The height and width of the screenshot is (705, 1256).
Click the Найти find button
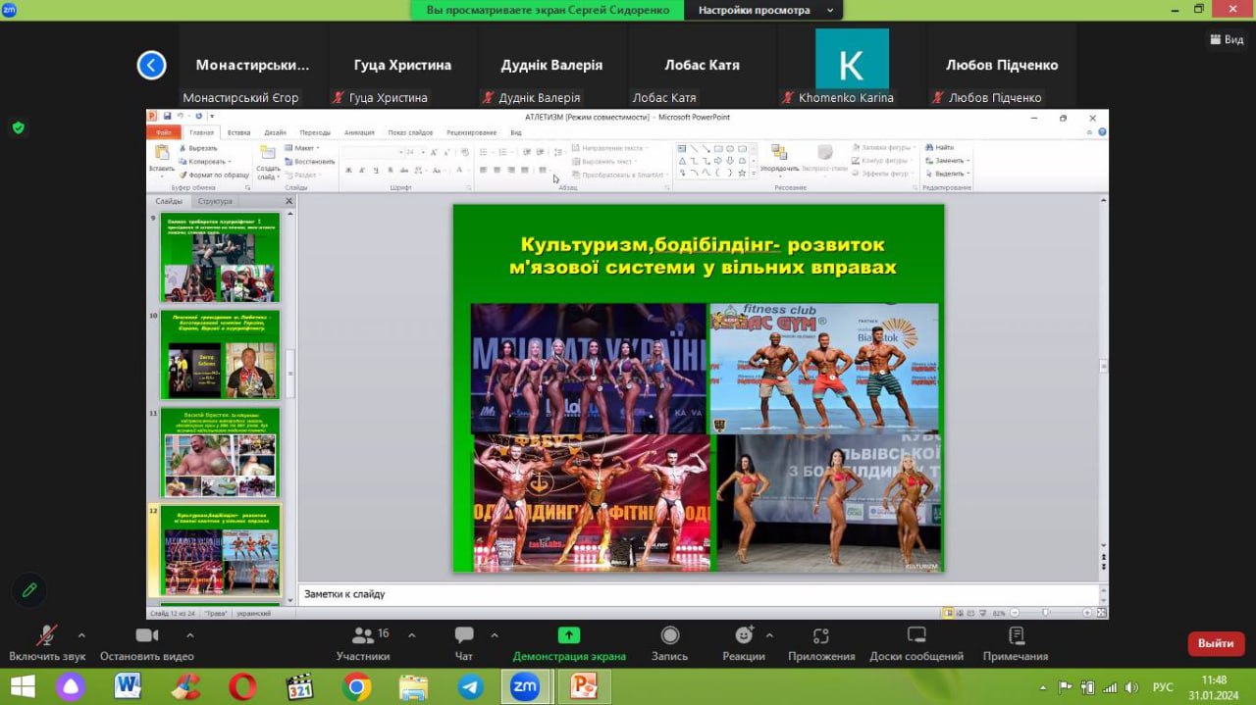939,148
